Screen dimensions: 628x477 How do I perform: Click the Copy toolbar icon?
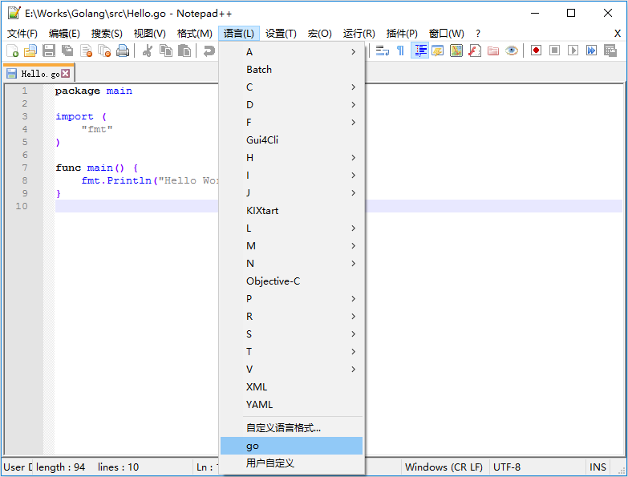click(x=166, y=51)
